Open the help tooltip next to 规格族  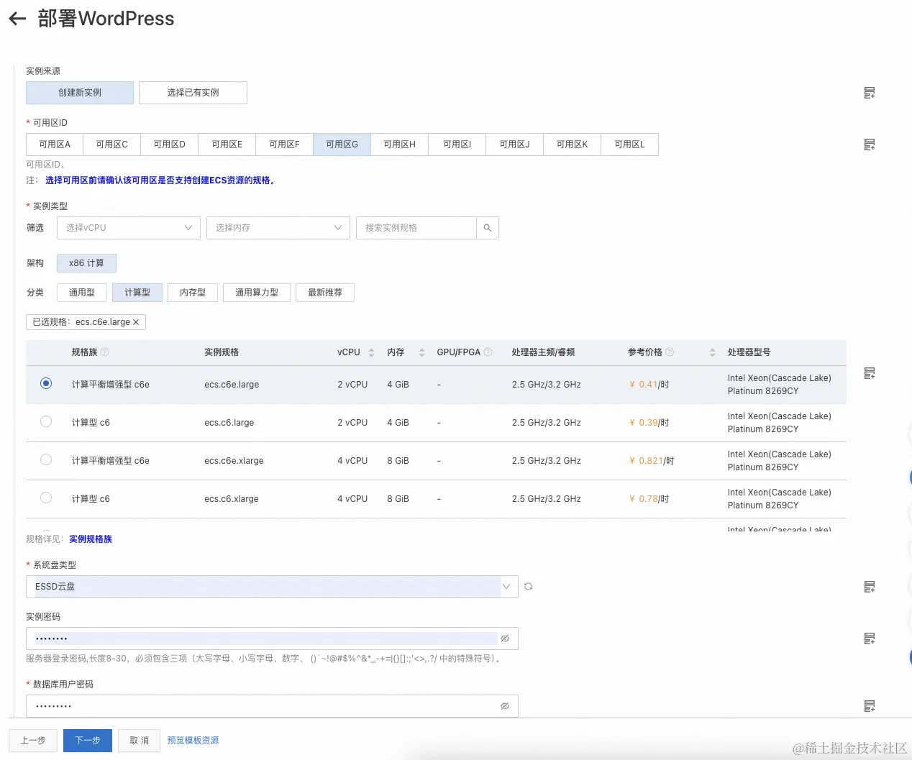105,352
